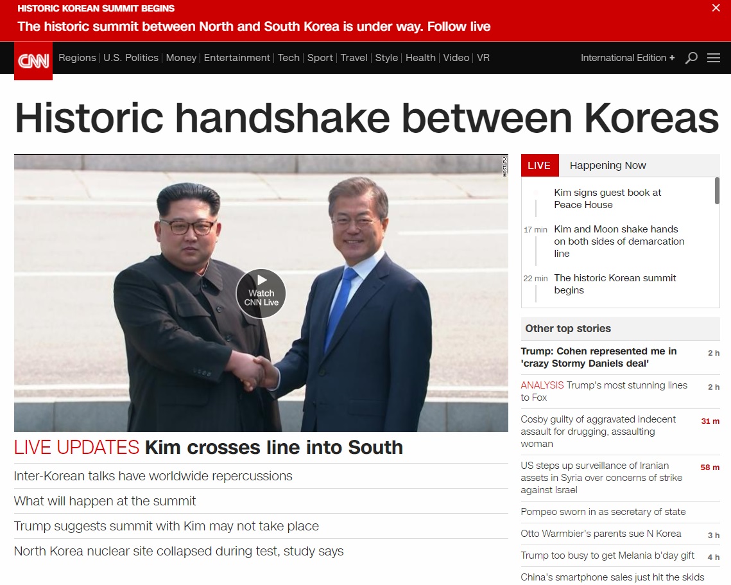The height and width of the screenshot is (585, 731).
Task: Click the Follow live banner headline
Action: pyautogui.click(x=254, y=26)
